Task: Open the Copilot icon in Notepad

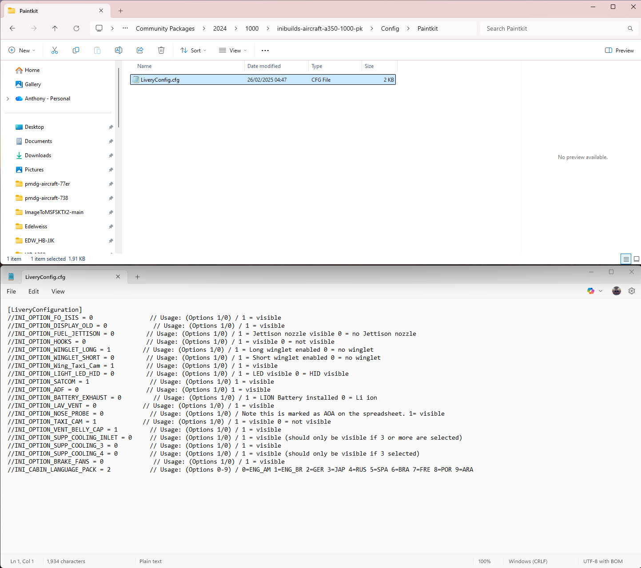Action: pyautogui.click(x=591, y=291)
